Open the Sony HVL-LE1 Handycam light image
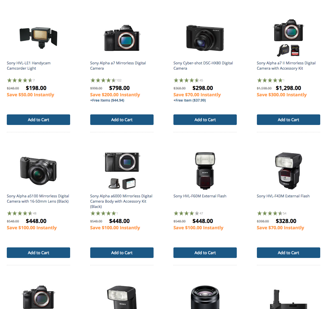The width and height of the screenshot is (325, 309). tap(38, 38)
